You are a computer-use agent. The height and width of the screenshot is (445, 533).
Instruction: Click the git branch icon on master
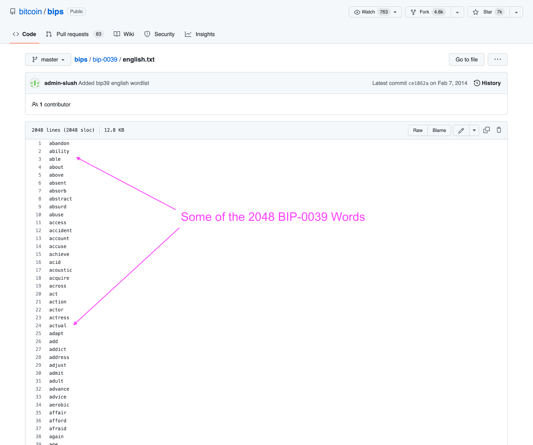pyautogui.click(x=35, y=59)
